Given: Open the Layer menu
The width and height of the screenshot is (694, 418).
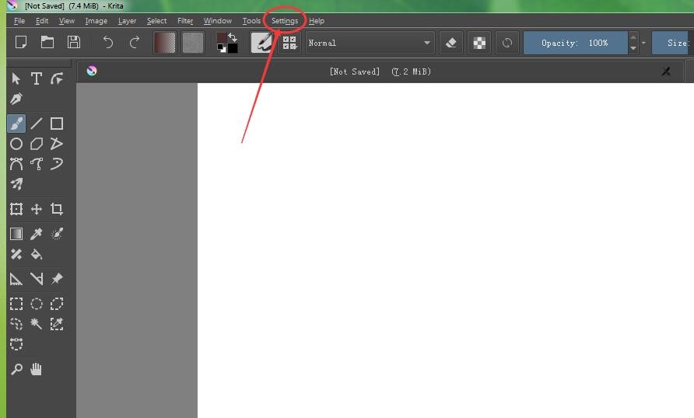Looking at the screenshot, I should (127, 21).
